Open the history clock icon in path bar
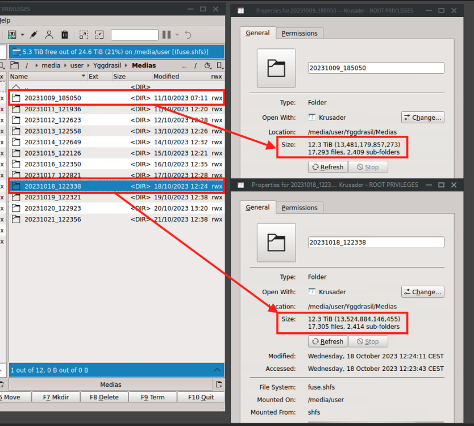474x426 pixels. 207,65
